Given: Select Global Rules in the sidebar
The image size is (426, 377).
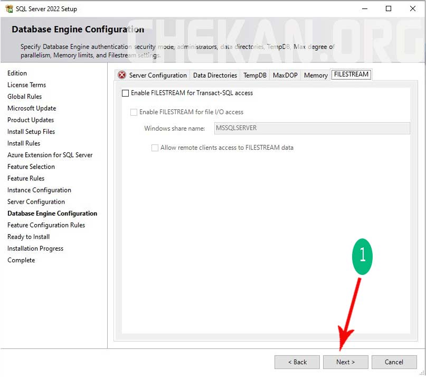Looking at the screenshot, I should [x=24, y=97].
